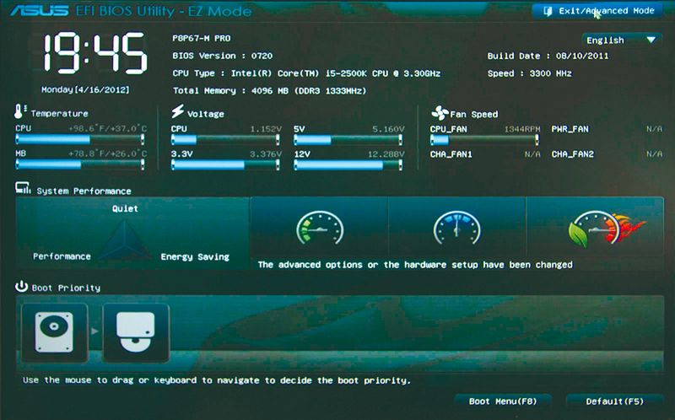Click the 19:45 clock display
The width and height of the screenshot is (675, 420).
[x=94, y=52]
